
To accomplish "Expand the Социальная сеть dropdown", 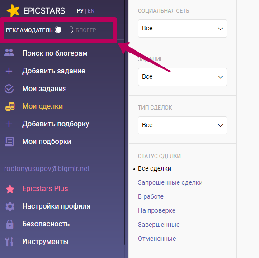I will 183,29.
